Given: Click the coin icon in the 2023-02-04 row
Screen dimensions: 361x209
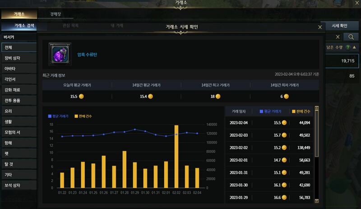Looking at the screenshot, I should click(284, 123).
